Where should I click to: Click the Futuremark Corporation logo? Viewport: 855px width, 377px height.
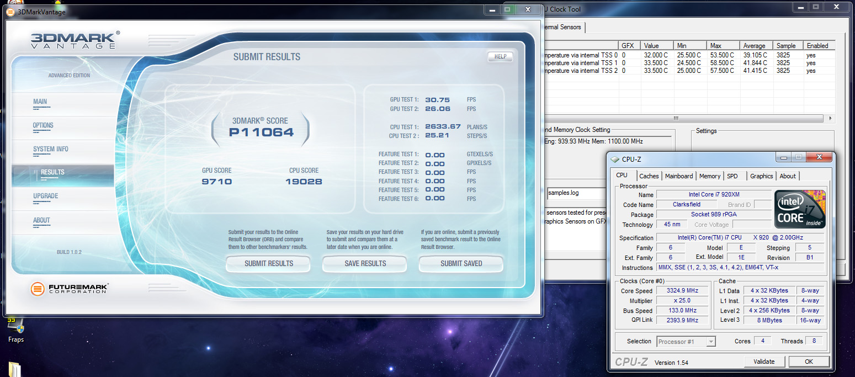[x=70, y=288]
